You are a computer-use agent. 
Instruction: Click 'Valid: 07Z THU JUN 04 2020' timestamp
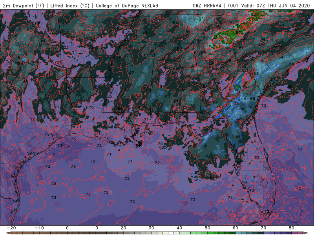(x=276, y=5)
